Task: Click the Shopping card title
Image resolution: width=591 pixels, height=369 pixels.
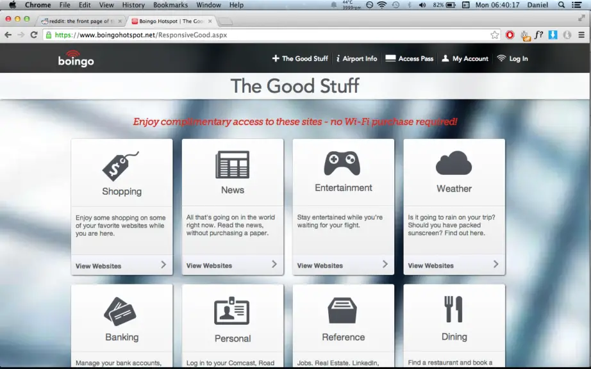Action: point(122,192)
